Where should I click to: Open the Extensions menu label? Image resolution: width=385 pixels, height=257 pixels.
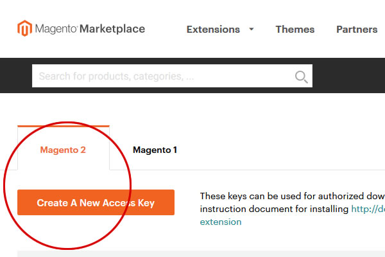tap(212, 30)
